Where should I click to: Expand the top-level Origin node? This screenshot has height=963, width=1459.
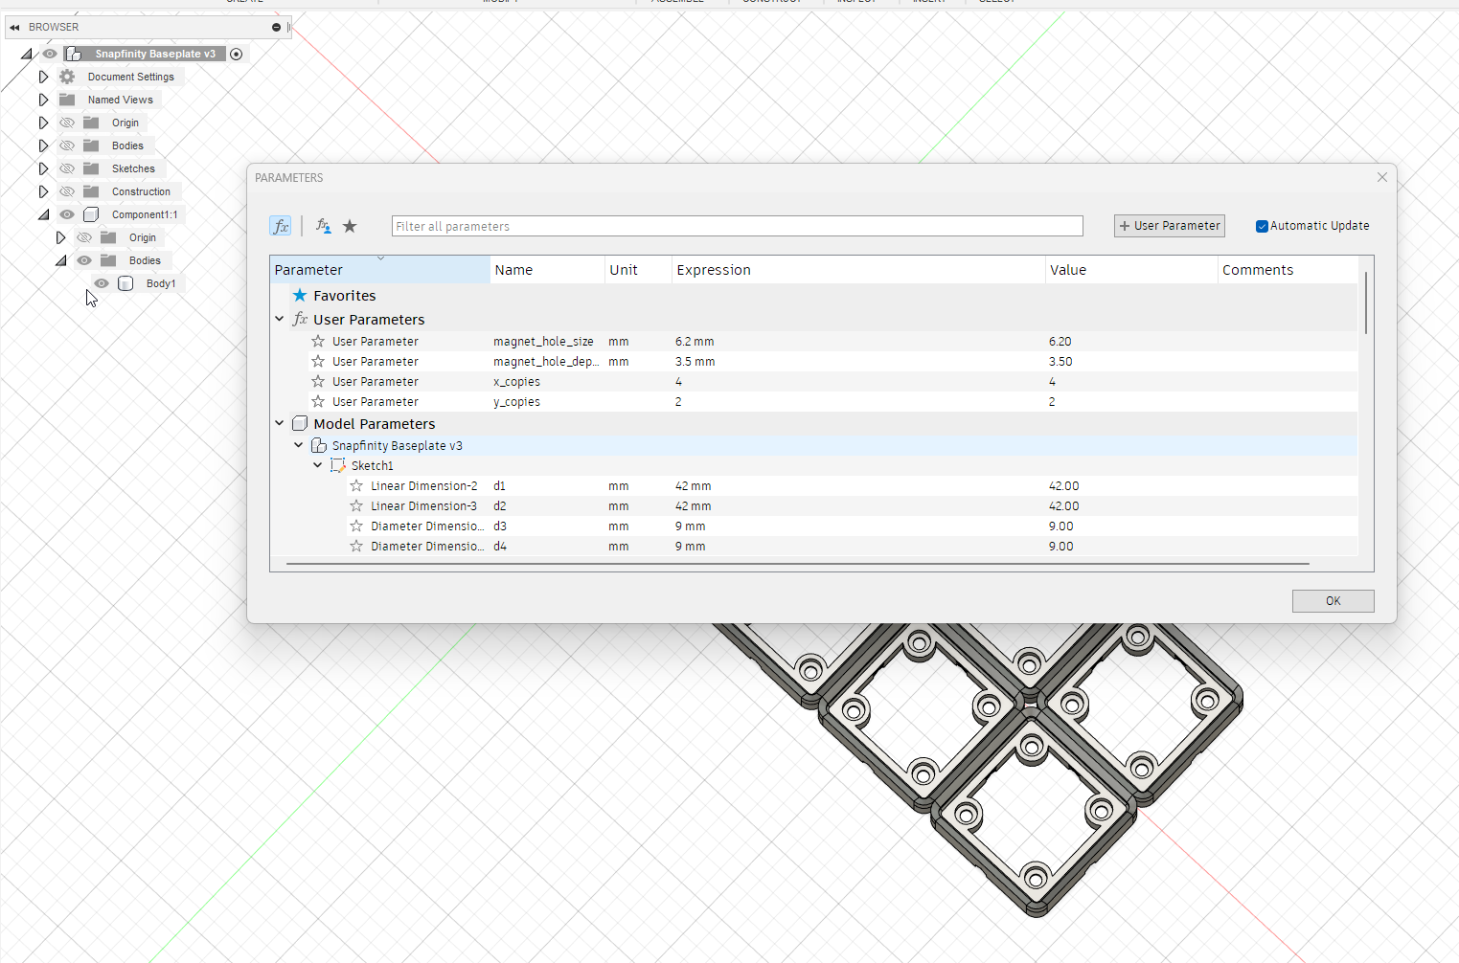[x=43, y=123]
